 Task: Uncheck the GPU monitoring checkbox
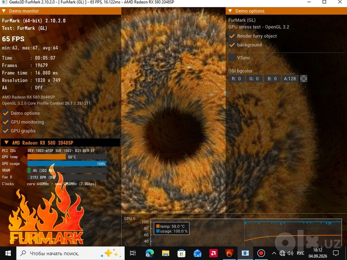pos(6,122)
